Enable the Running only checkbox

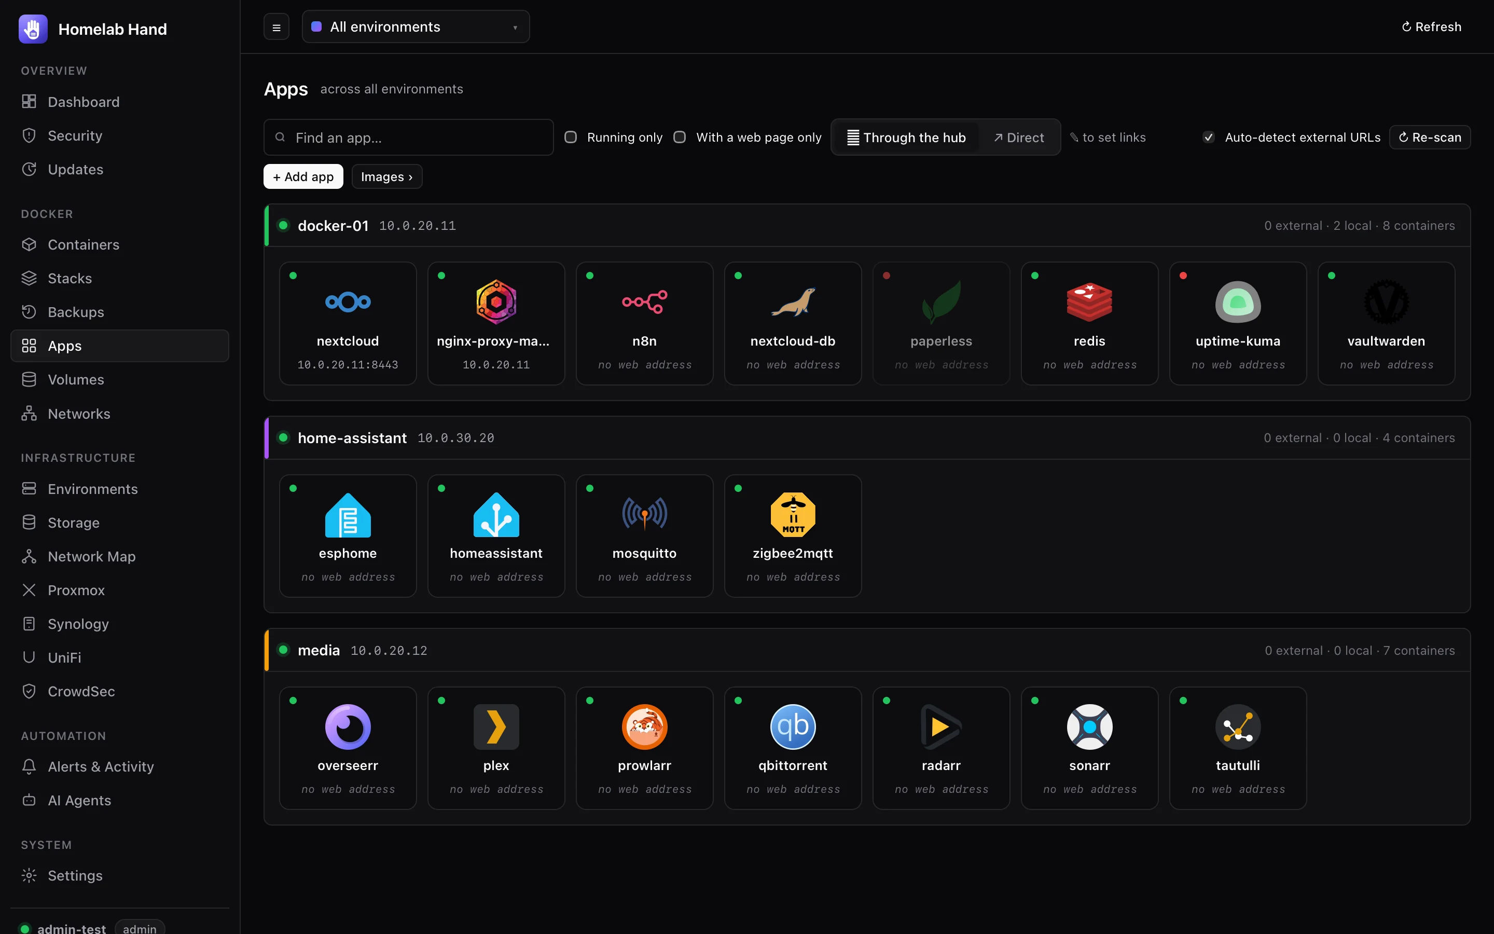[571, 137]
